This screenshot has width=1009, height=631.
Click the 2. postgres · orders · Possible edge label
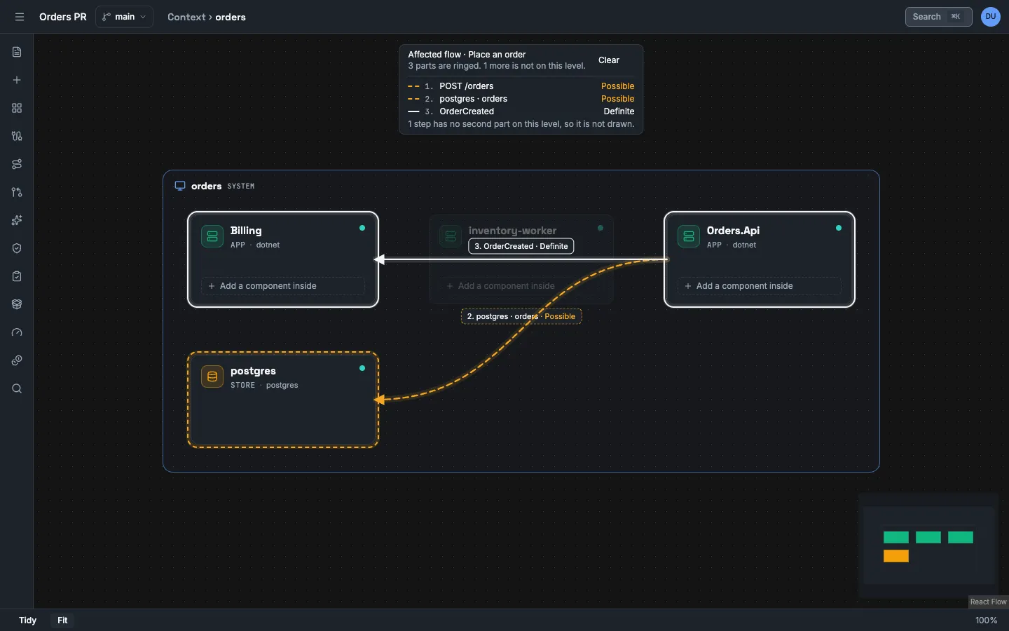tap(521, 316)
